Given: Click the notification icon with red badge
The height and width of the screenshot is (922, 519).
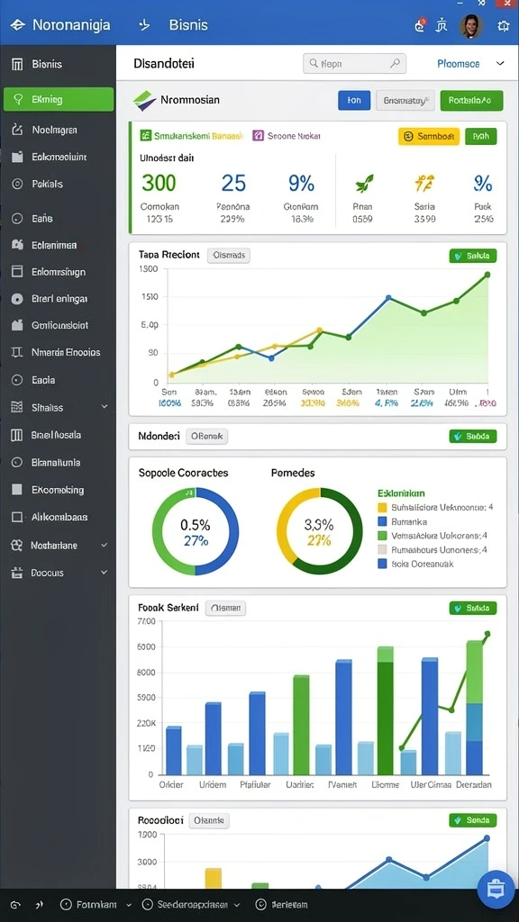Looking at the screenshot, I should coord(420,25).
